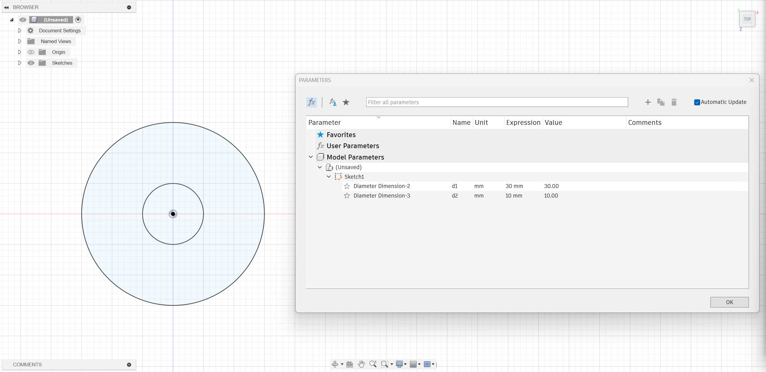This screenshot has width=766, height=372.
Task: Open Grid and Snaps dropdown arrow
Action: (x=419, y=364)
